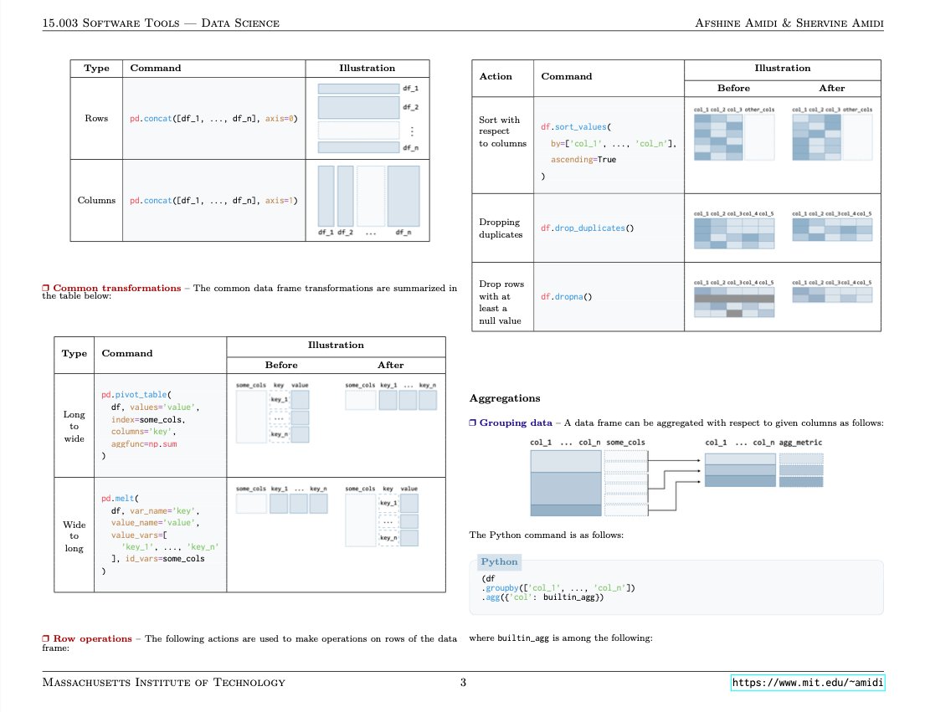The width and height of the screenshot is (925, 712).
Task: Click the drop_duplicates After illustration
Action: tap(832, 226)
